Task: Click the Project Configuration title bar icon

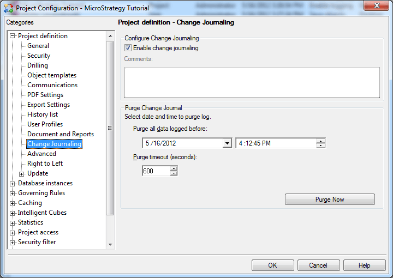Action: coord(9,8)
